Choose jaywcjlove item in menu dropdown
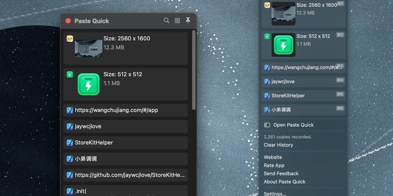393x196 pixels. pyautogui.click(x=304, y=82)
